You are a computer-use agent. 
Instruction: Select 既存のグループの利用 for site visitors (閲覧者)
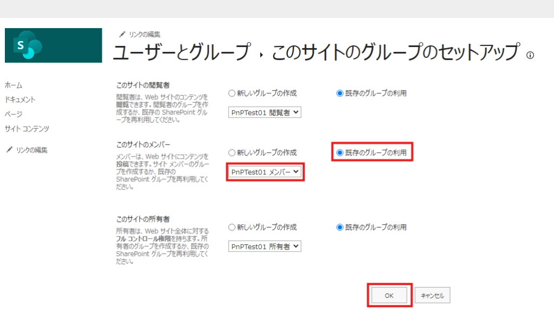(x=340, y=93)
